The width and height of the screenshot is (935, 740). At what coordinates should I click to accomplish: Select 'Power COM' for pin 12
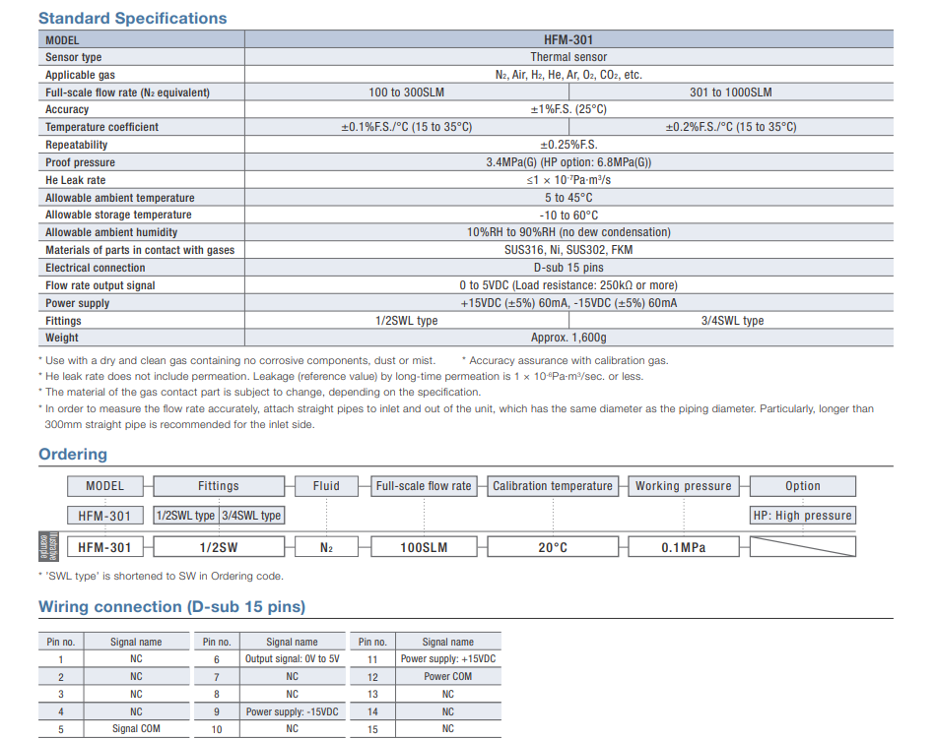448,677
